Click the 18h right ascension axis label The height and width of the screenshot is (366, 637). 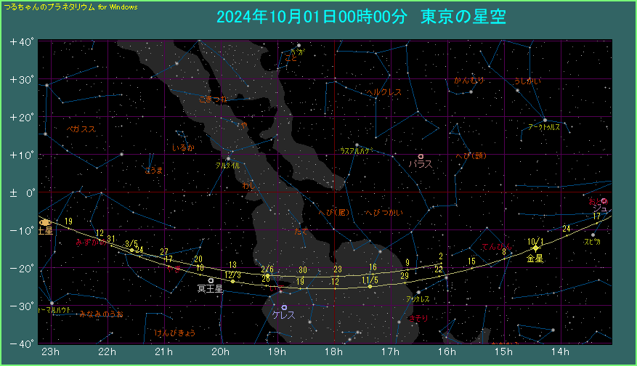[x=334, y=353]
